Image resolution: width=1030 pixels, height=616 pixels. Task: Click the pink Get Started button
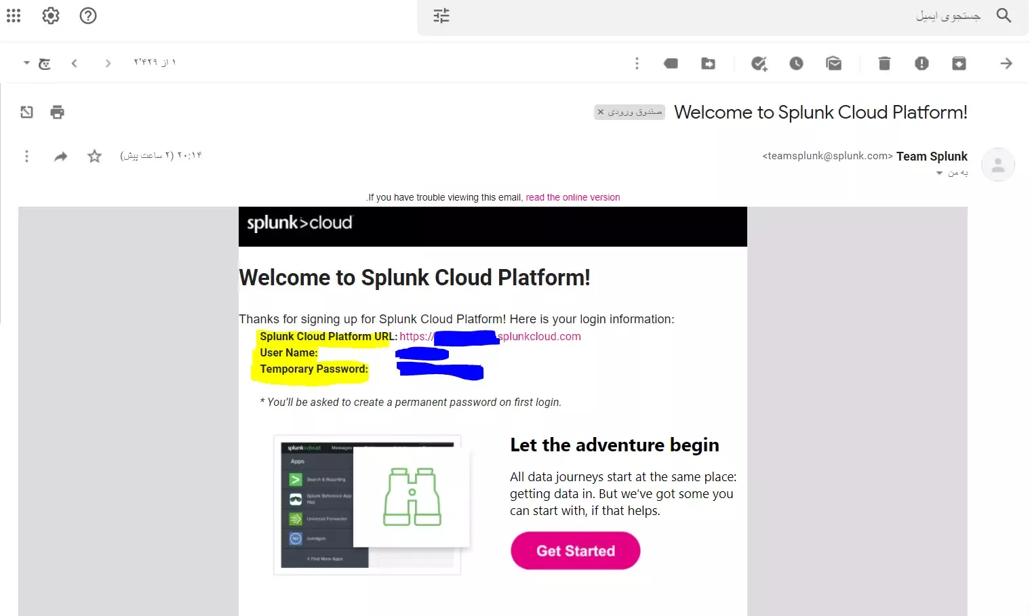point(575,550)
